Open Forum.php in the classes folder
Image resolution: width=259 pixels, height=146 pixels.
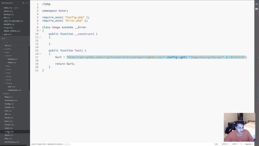[x=9, y=125]
